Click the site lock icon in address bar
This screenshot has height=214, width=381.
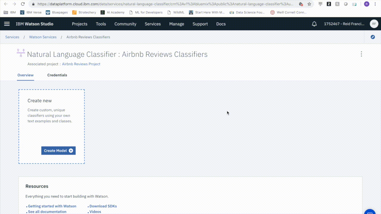[33, 4]
